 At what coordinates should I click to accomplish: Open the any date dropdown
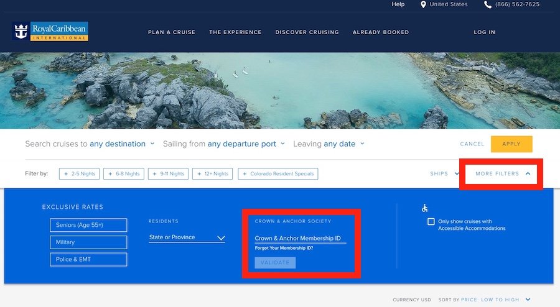click(344, 144)
